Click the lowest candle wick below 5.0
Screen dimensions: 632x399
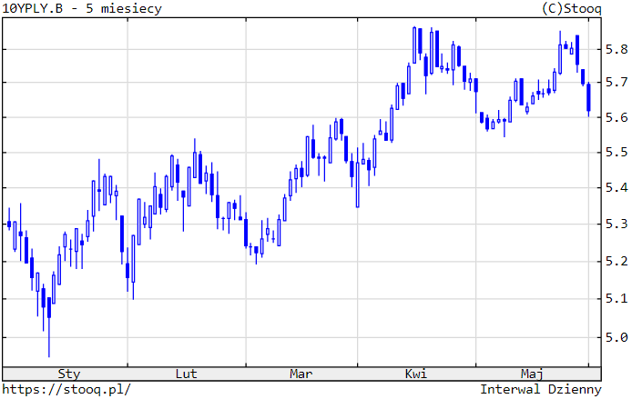49,350
